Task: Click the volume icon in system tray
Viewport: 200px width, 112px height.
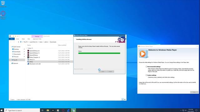Action: [x=186, y=110]
